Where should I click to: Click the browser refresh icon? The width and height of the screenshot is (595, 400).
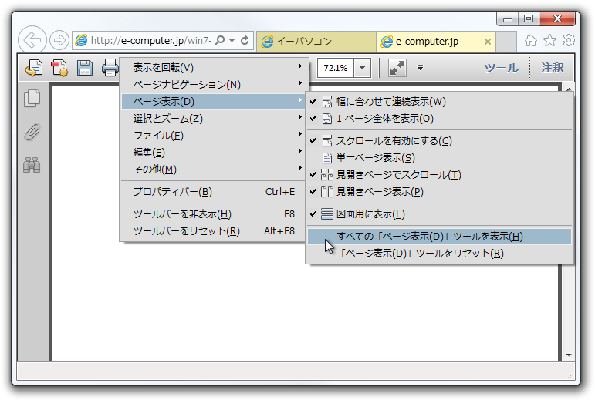(245, 41)
